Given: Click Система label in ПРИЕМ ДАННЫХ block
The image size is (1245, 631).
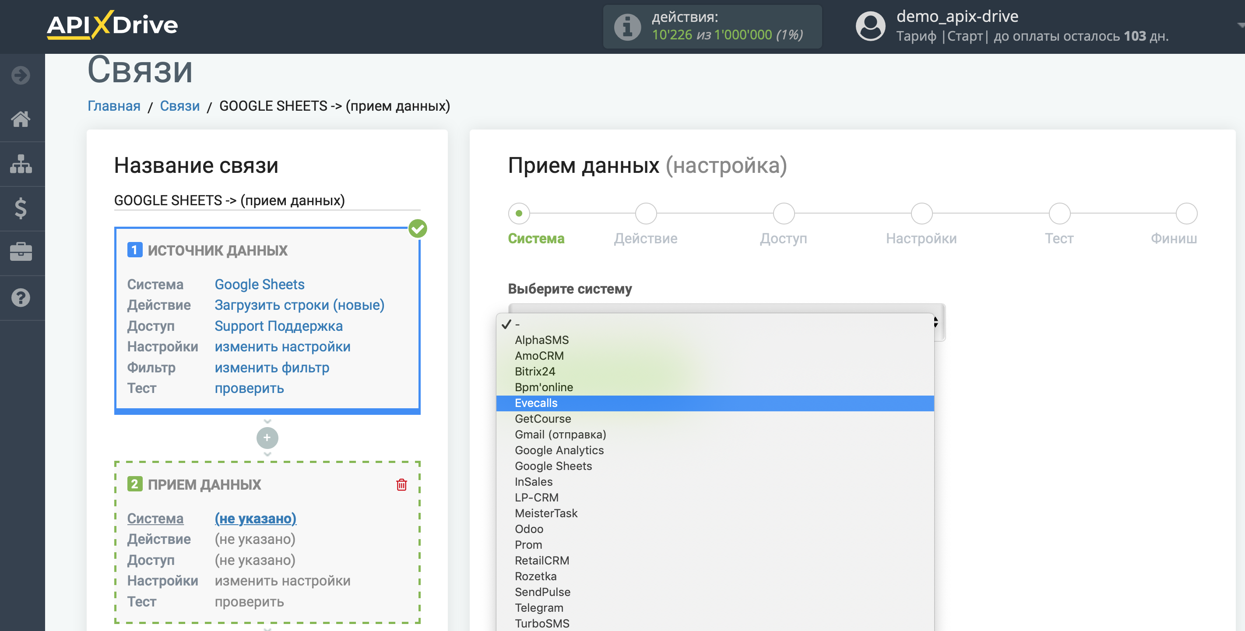Looking at the screenshot, I should [x=155, y=519].
